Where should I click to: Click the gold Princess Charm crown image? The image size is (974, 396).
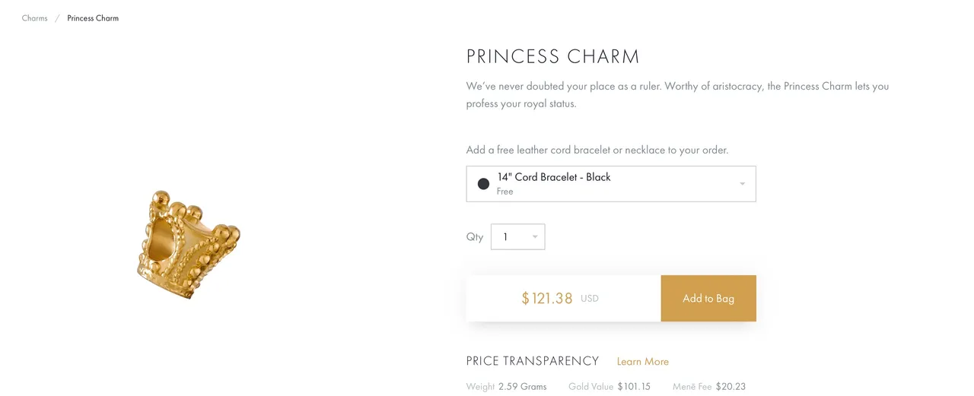pos(189,244)
